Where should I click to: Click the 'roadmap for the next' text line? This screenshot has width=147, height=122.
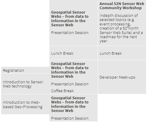click(118, 37)
